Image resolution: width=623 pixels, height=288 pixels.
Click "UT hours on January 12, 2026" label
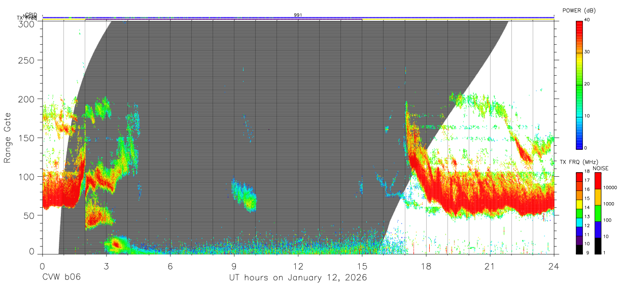[x=298, y=278]
